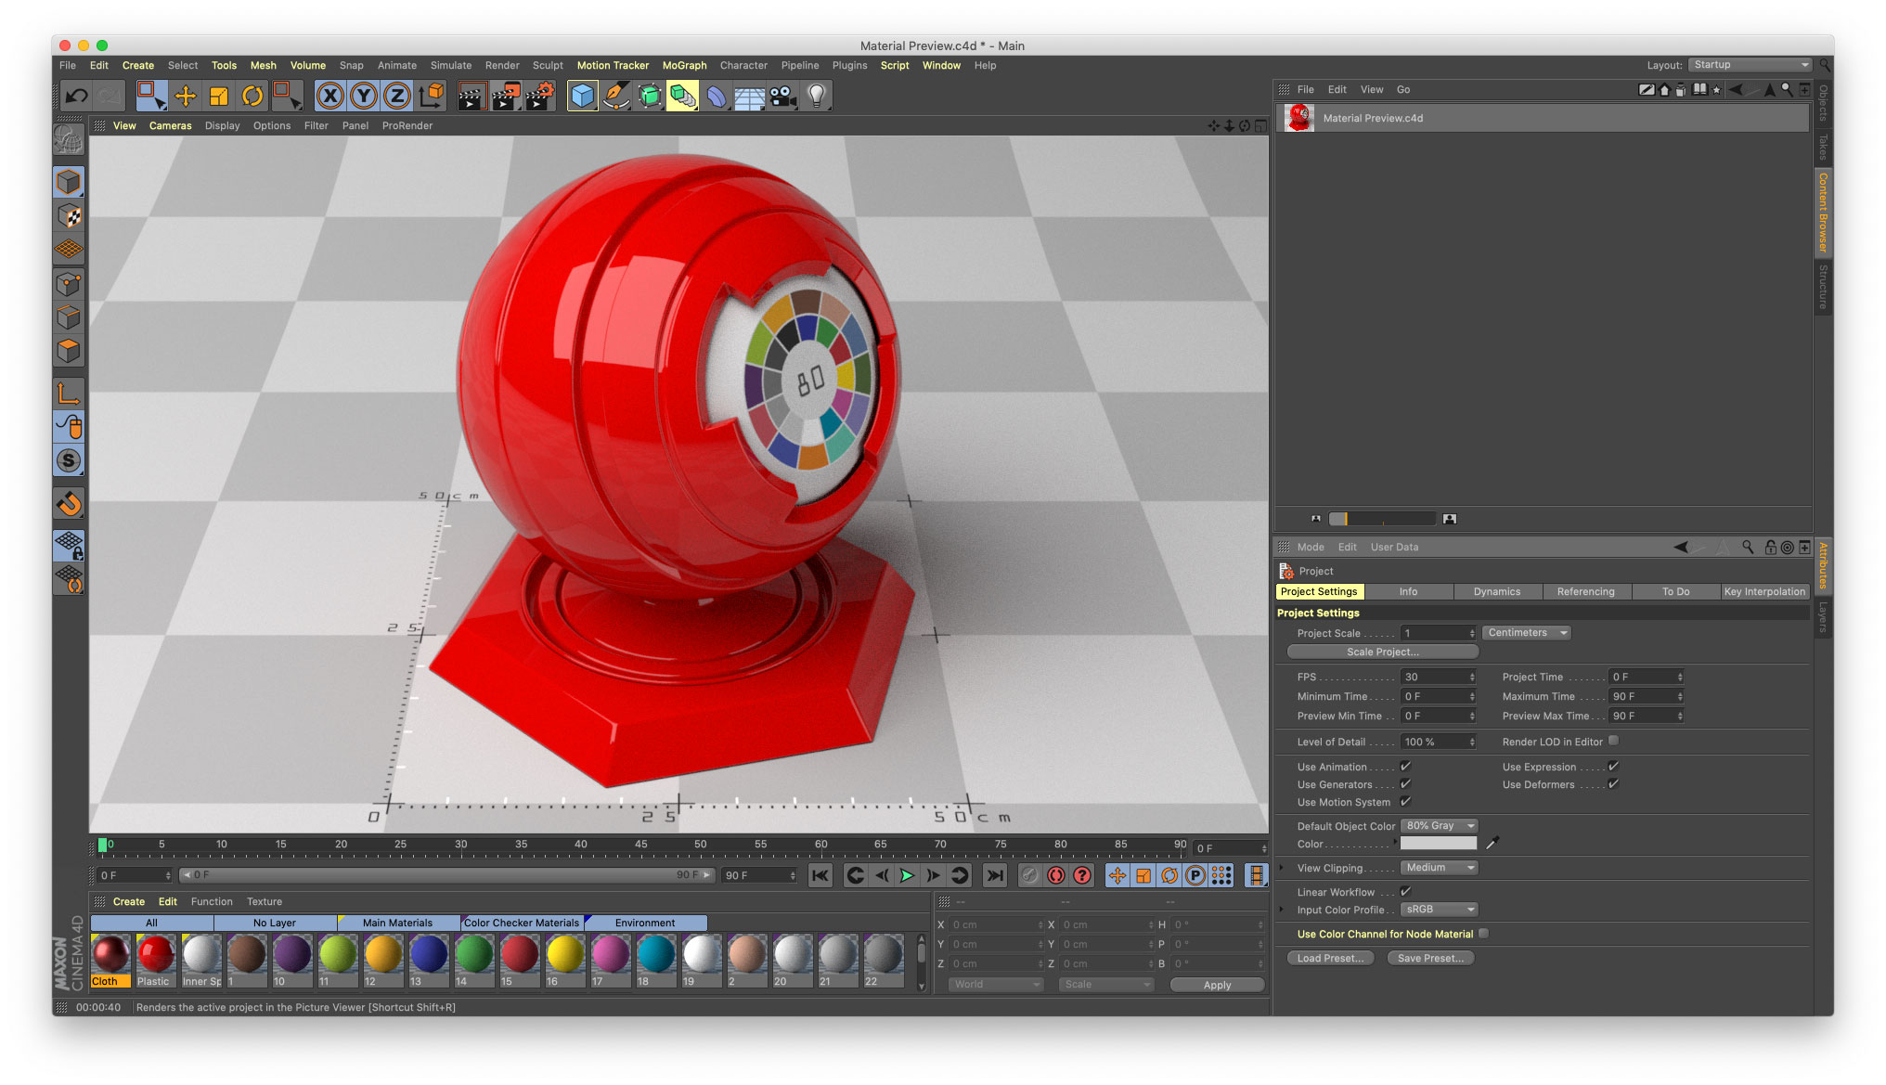Viewport: 1886px width, 1085px height.
Task: Open the World coordinate system dropdown
Action: 995,985
